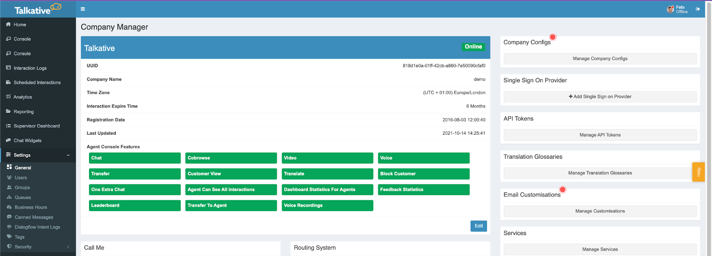712x256 pixels.
Task: Click the Voice feature tag
Action: pos(424,158)
